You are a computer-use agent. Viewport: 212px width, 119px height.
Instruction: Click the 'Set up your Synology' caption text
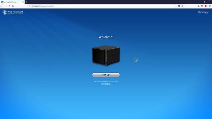click(106, 82)
